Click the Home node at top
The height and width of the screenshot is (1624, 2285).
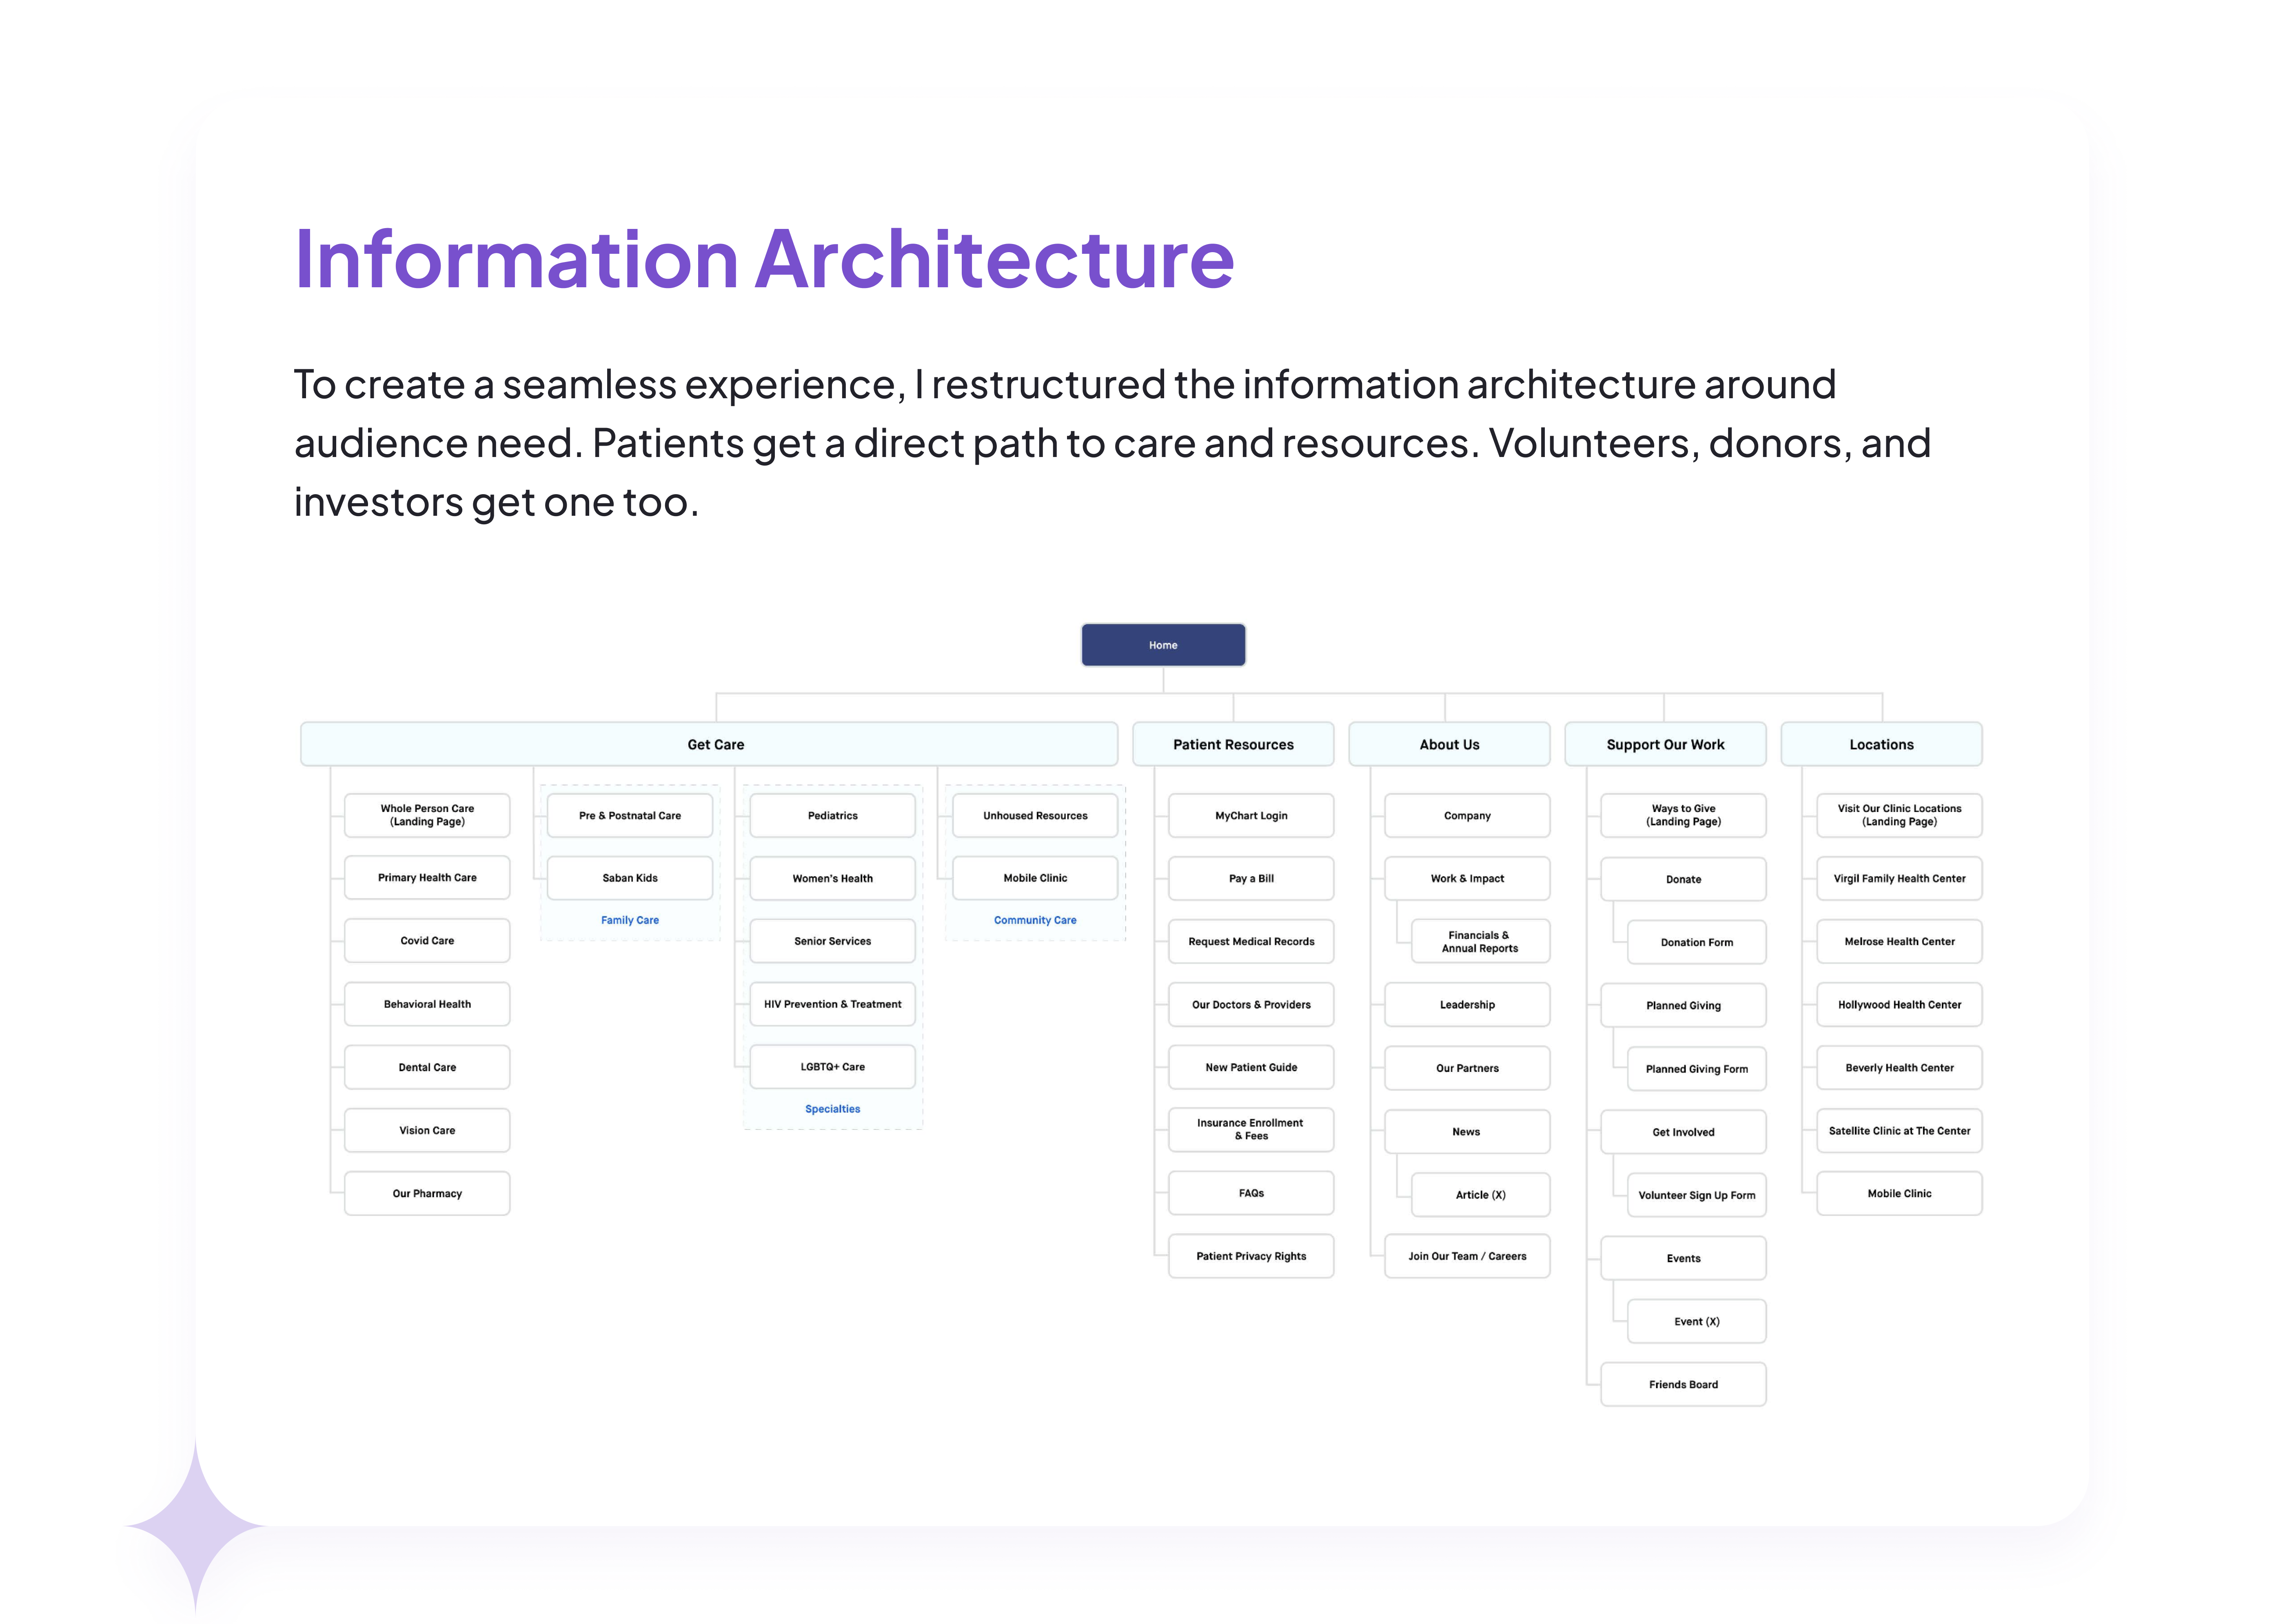1162,645
